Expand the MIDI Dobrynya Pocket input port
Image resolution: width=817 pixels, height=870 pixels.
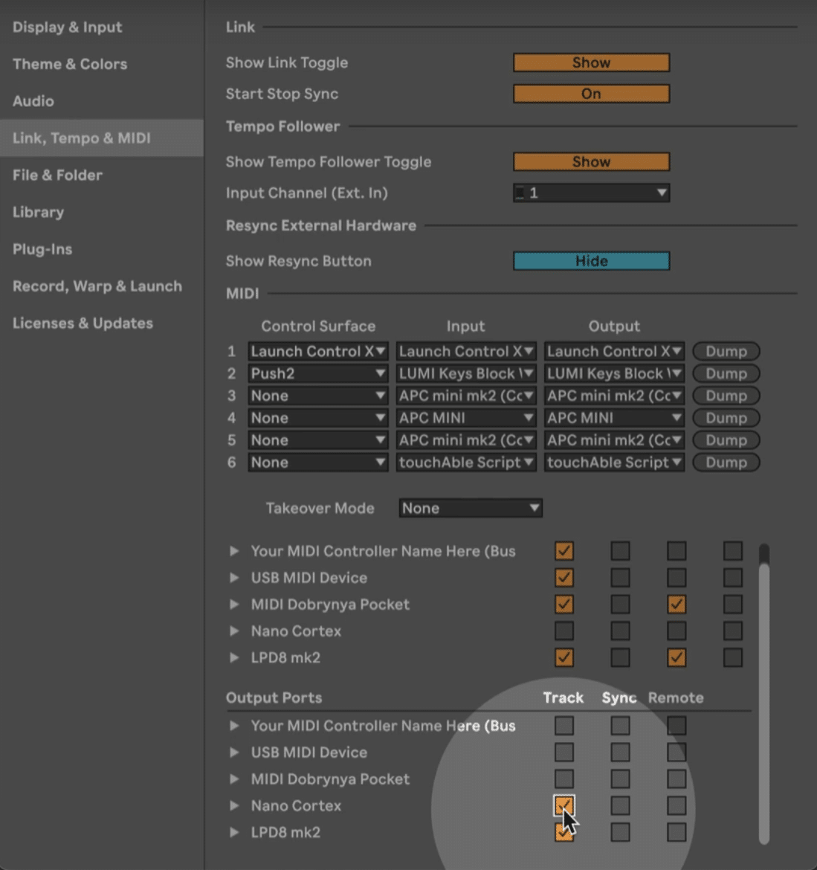click(234, 605)
